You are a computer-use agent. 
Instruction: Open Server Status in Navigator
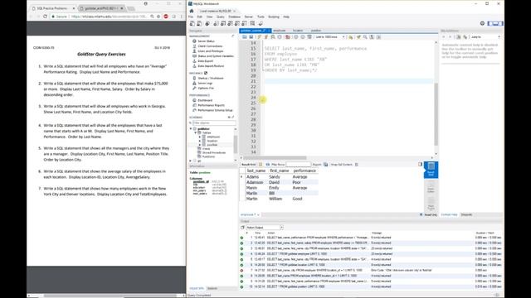(x=206, y=41)
